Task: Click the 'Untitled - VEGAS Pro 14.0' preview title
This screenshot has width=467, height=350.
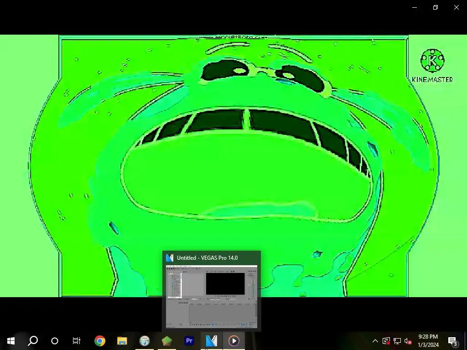Action: [x=208, y=258]
